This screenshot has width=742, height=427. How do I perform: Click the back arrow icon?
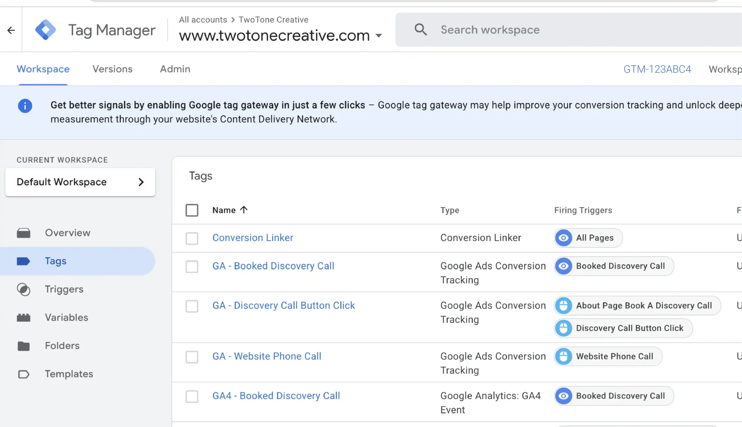[x=11, y=30]
